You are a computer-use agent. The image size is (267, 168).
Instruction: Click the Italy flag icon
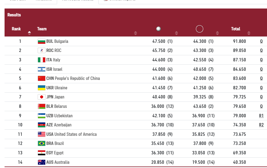[x=42, y=60]
